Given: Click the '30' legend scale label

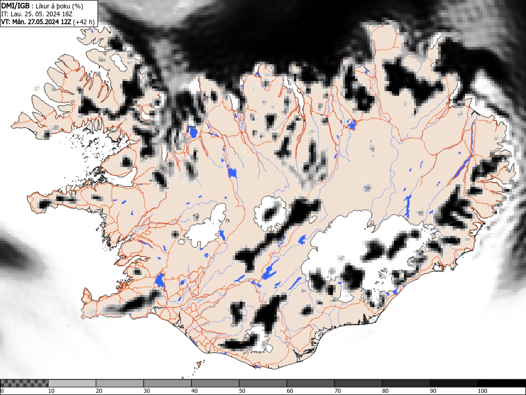Looking at the screenshot, I should click(x=147, y=391).
